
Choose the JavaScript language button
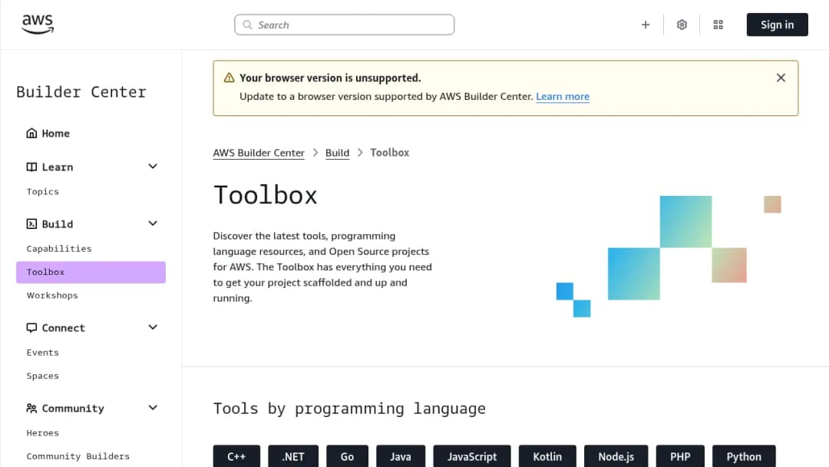coord(472,456)
